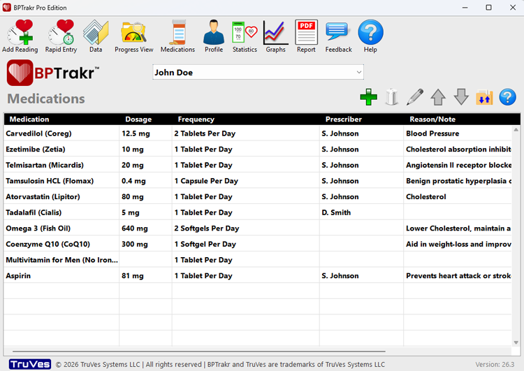This screenshot has width=524, height=371.
Task: Start Rapid Entry mode
Action: [x=61, y=36]
